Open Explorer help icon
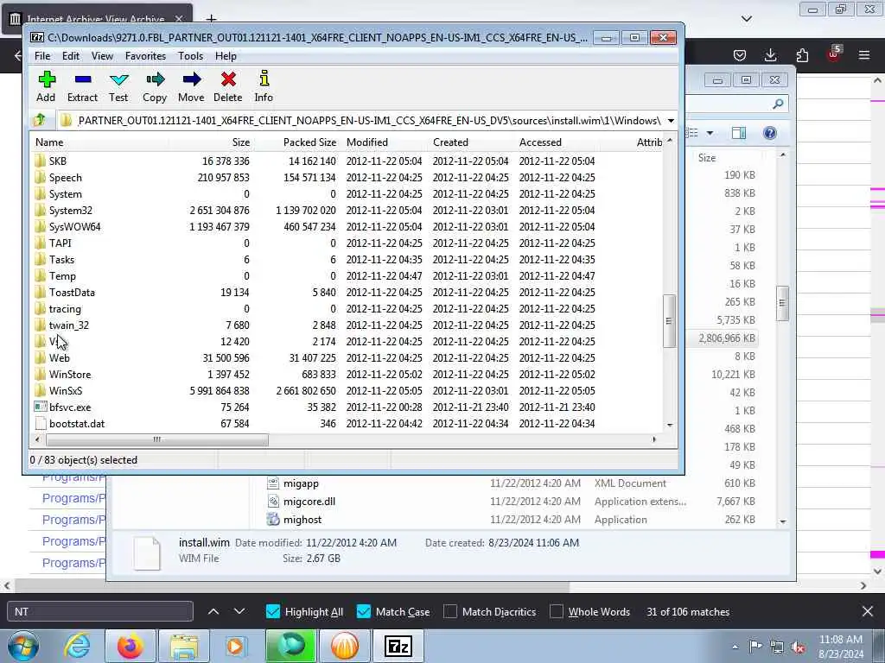885x663 pixels. (769, 133)
